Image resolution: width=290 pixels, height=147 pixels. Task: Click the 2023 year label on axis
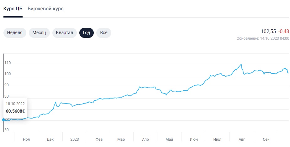coord(75,139)
